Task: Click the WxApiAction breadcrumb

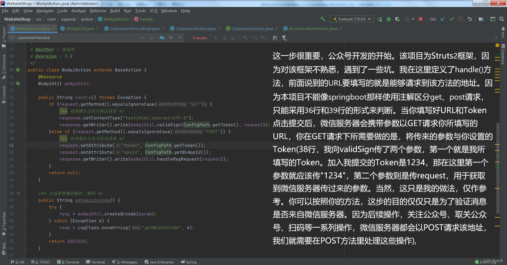Action: [x=114, y=19]
